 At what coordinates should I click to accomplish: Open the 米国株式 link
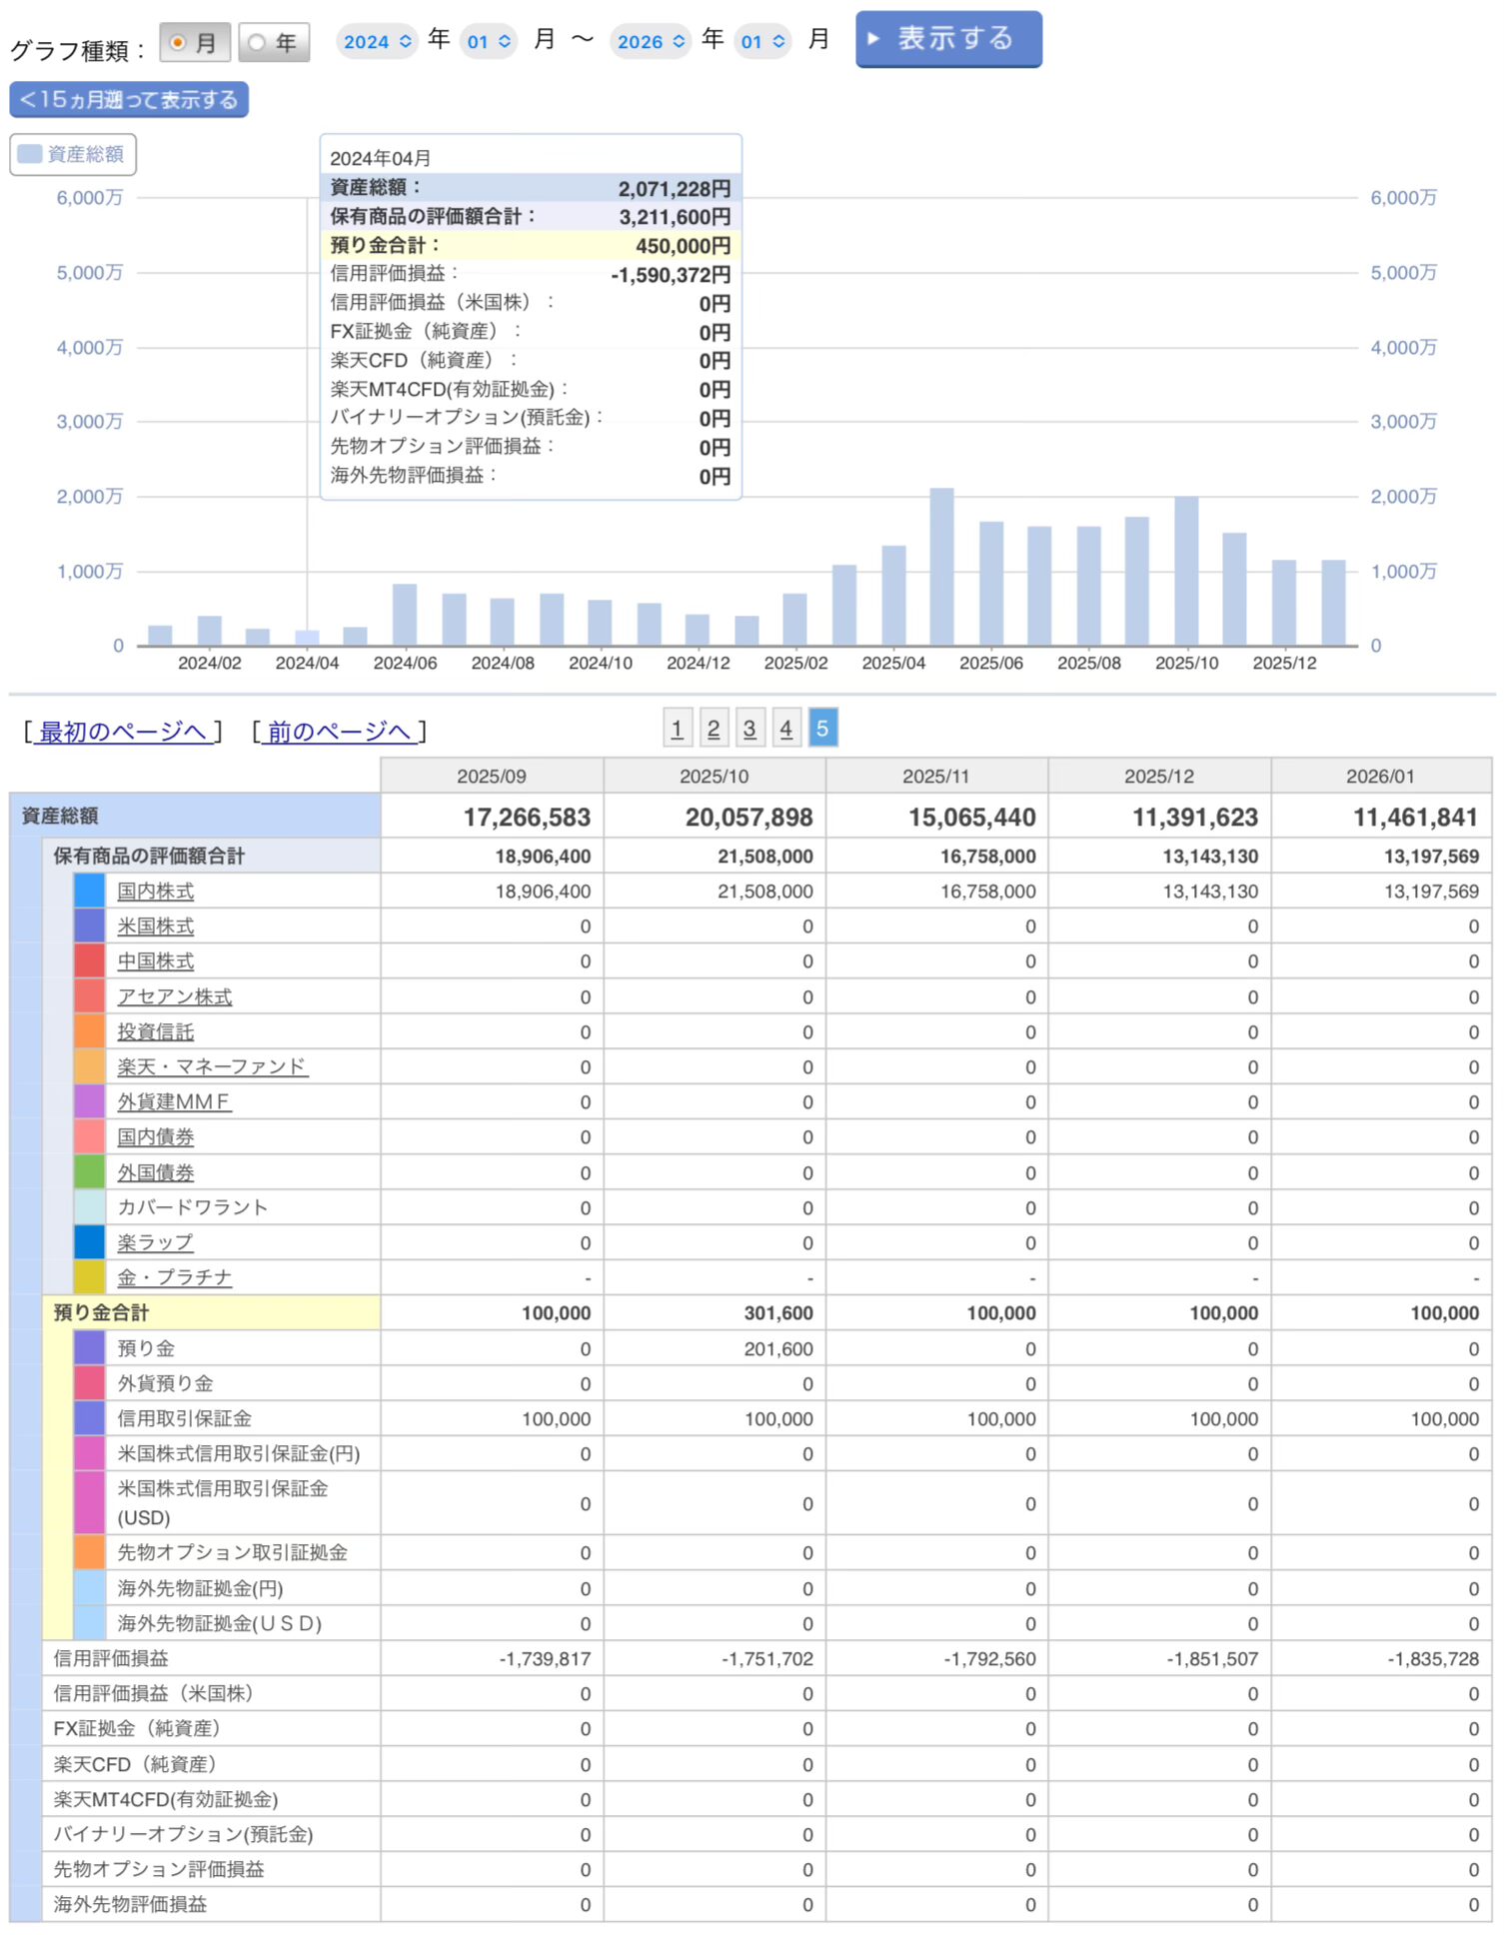tap(155, 927)
